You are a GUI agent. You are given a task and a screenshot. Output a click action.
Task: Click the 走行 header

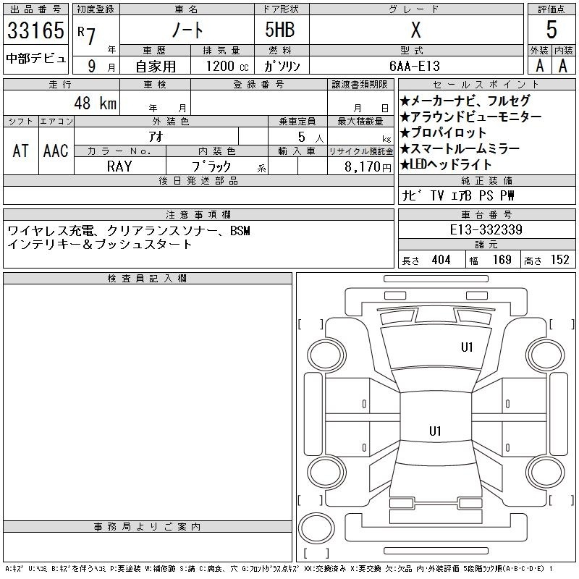pyautogui.click(x=60, y=84)
